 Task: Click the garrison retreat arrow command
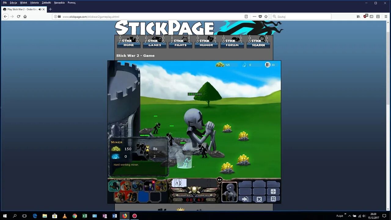245,199
